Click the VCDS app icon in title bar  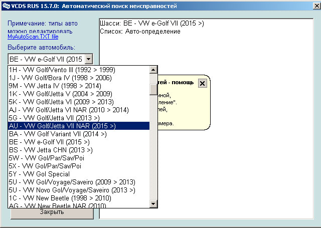[x=5, y=7]
